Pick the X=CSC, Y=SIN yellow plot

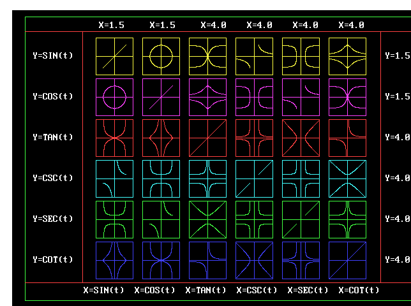coord(254,56)
